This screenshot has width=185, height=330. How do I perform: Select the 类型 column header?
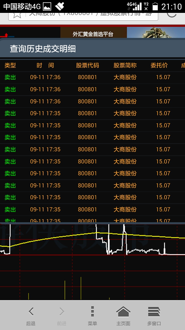(x=10, y=65)
